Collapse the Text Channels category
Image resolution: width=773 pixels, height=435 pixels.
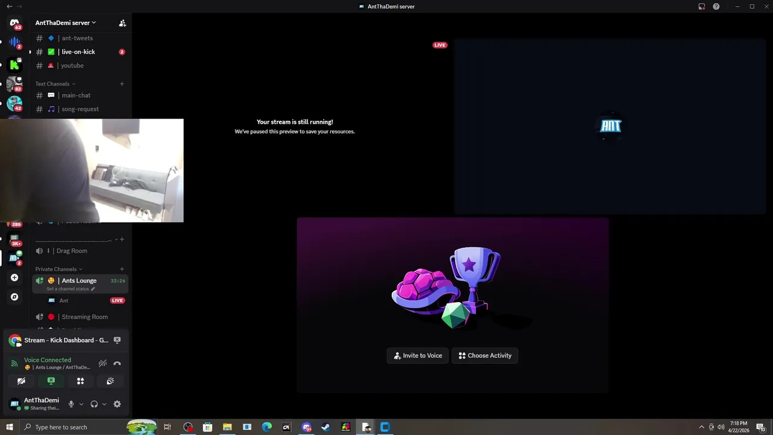click(x=55, y=84)
